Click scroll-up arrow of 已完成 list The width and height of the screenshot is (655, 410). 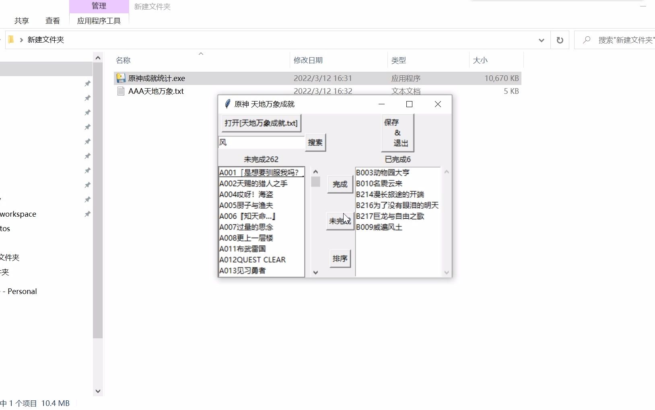446,172
